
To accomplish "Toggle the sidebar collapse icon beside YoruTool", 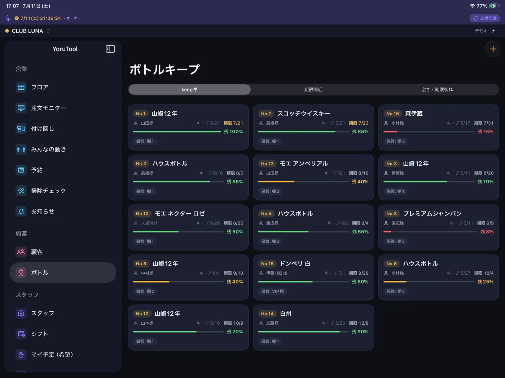I will pos(110,49).
